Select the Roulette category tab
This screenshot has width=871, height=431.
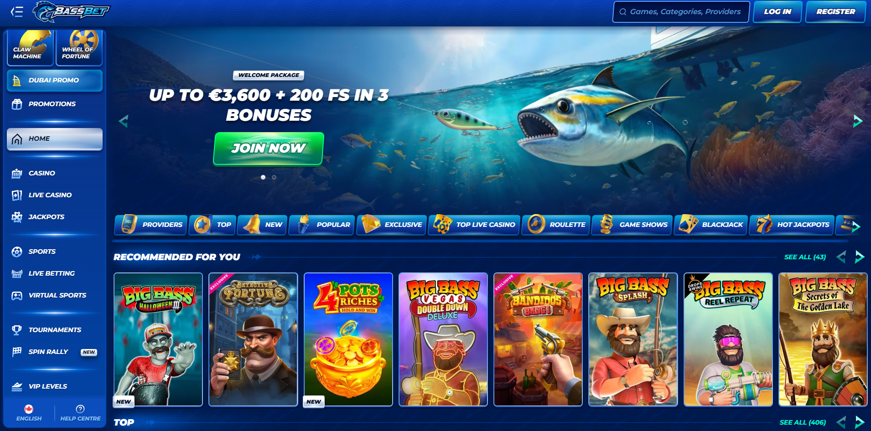(x=556, y=225)
